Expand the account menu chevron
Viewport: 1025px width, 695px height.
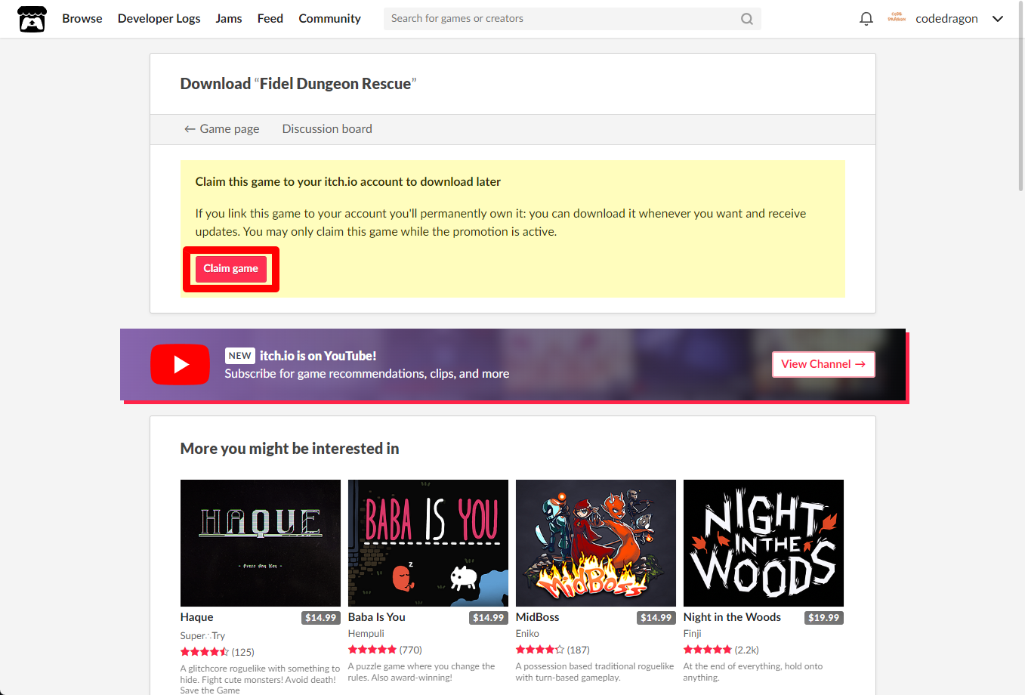997,19
